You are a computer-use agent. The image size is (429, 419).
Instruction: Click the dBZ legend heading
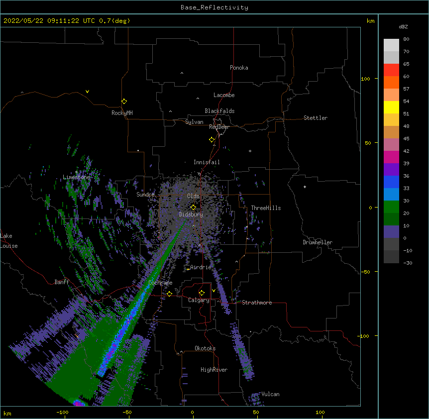click(x=403, y=27)
